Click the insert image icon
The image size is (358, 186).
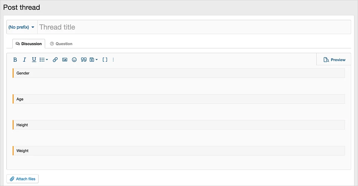[x=65, y=60]
